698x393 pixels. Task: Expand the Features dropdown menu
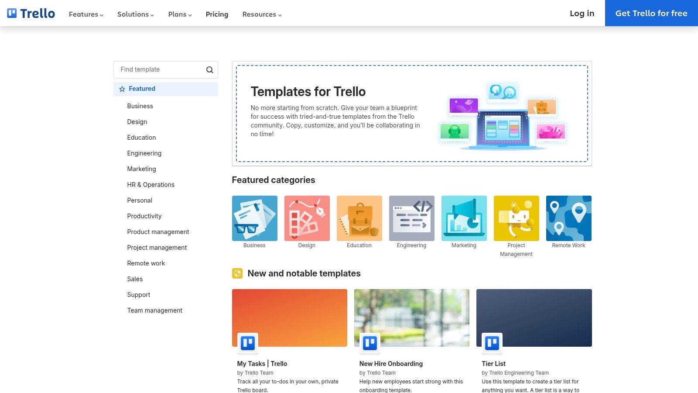(86, 14)
